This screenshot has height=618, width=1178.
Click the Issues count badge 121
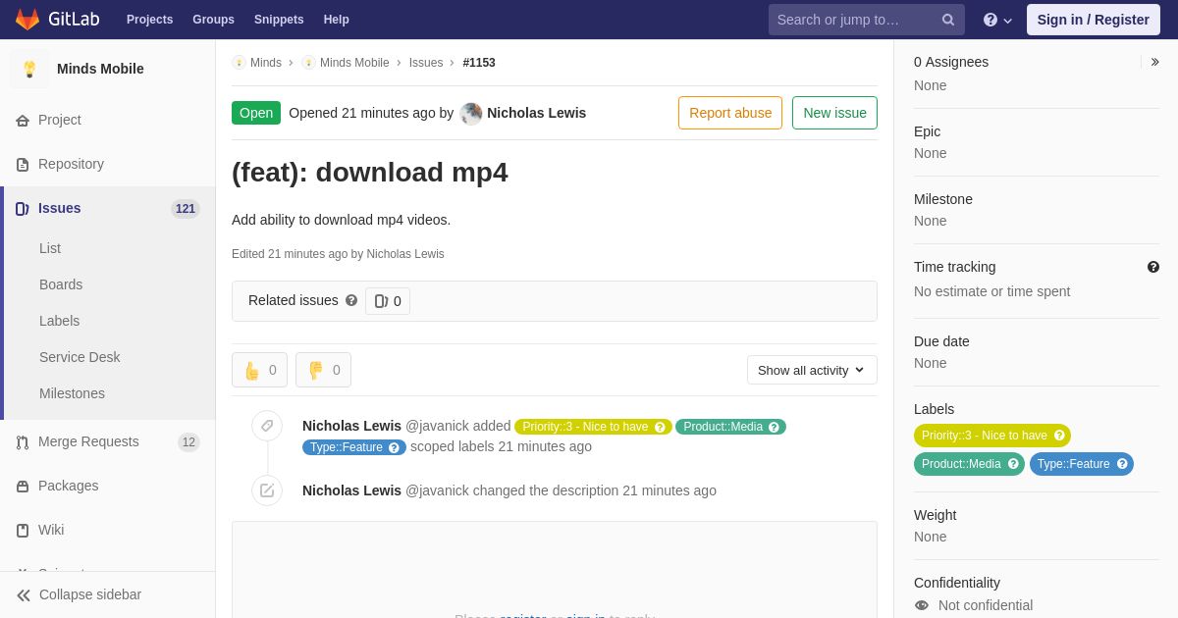coord(186,209)
